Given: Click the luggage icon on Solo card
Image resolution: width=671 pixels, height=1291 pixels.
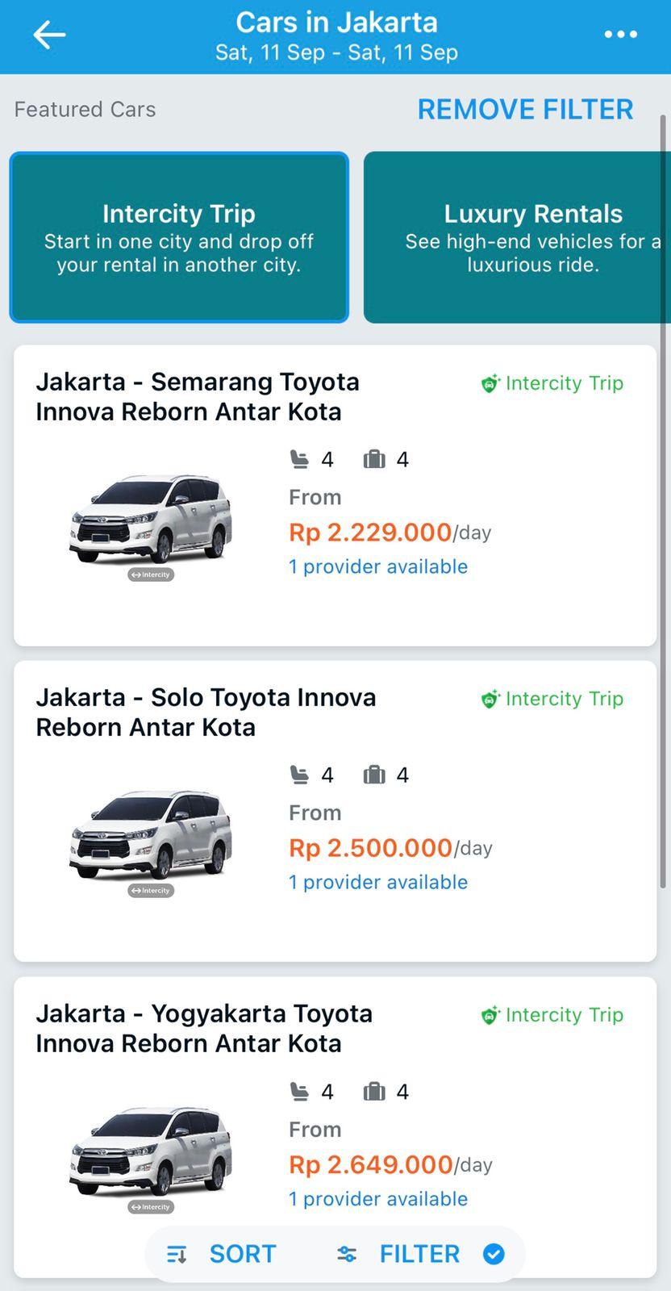Looking at the screenshot, I should tap(374, 775).
